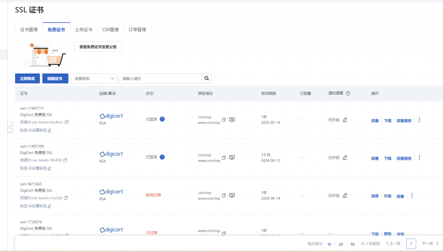The image size is (443, 252).
Task: Click the 上一页 previous page control
Action: [393, 243]
